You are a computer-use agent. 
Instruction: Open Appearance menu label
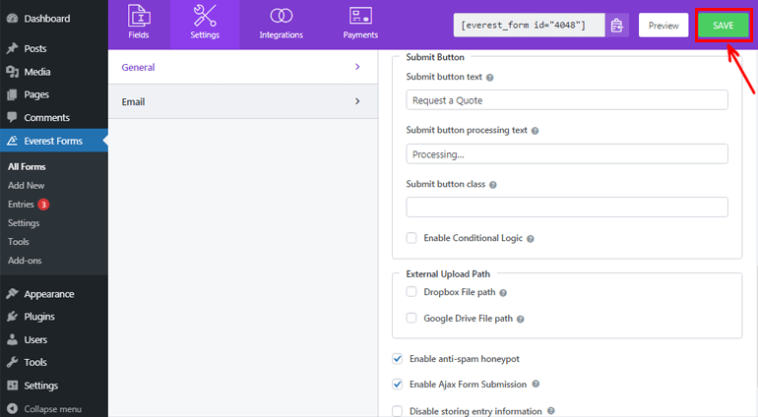49,294
